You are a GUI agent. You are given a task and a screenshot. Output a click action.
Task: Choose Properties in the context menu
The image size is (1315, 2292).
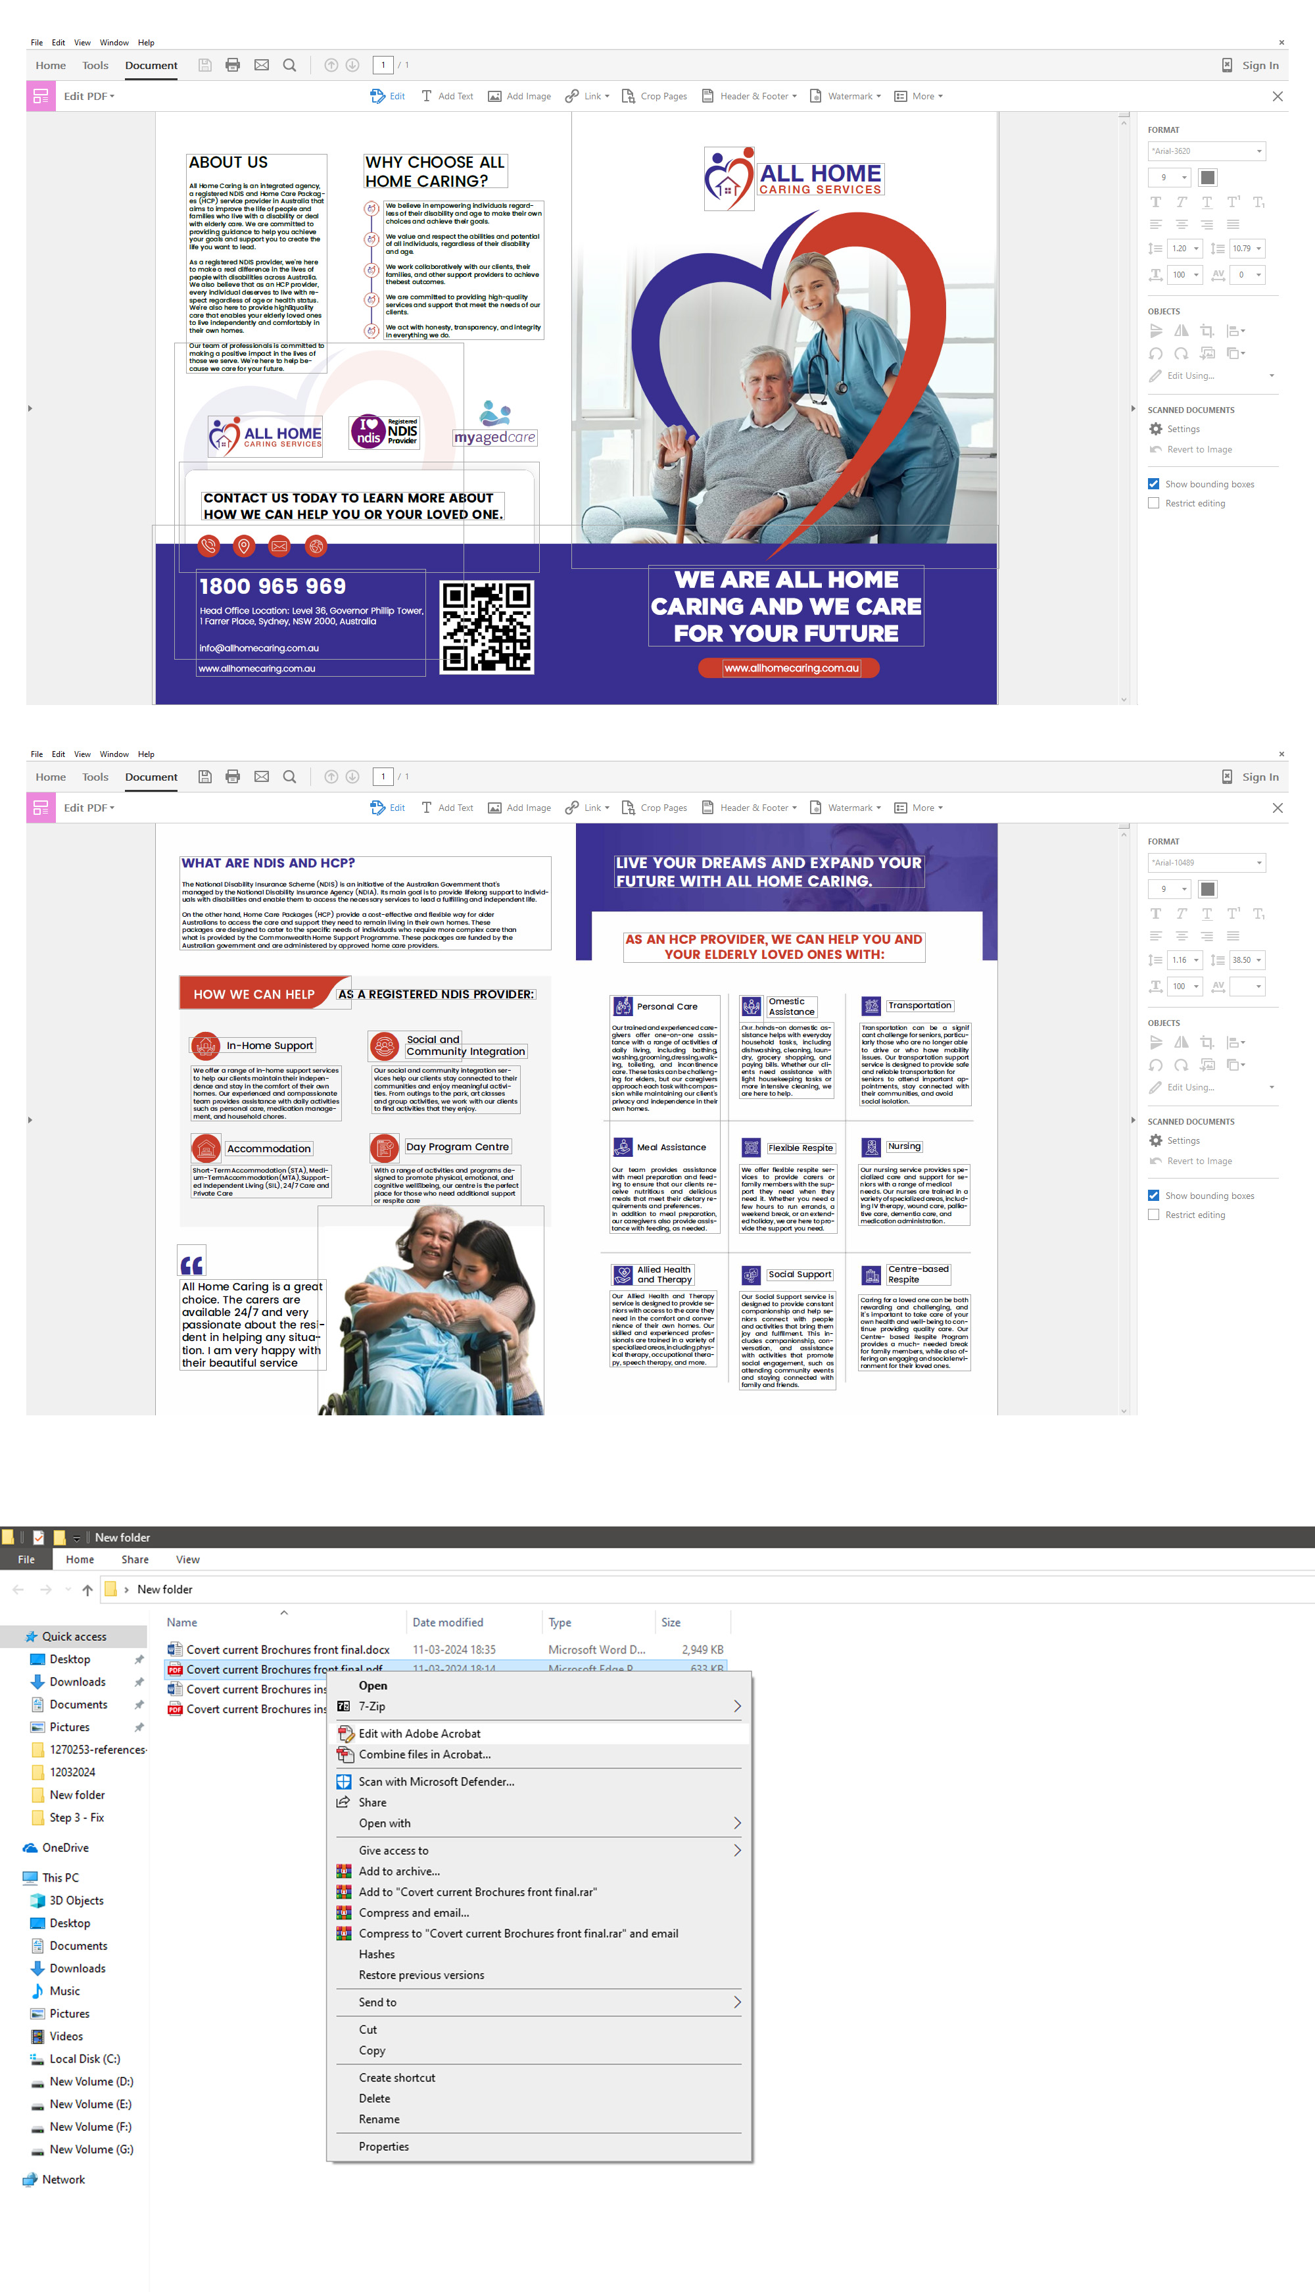(x=383, y=2147)
